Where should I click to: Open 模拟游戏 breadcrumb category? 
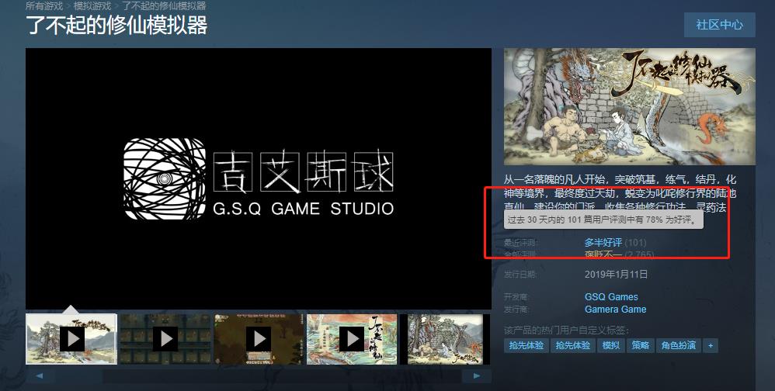point(92,5)
